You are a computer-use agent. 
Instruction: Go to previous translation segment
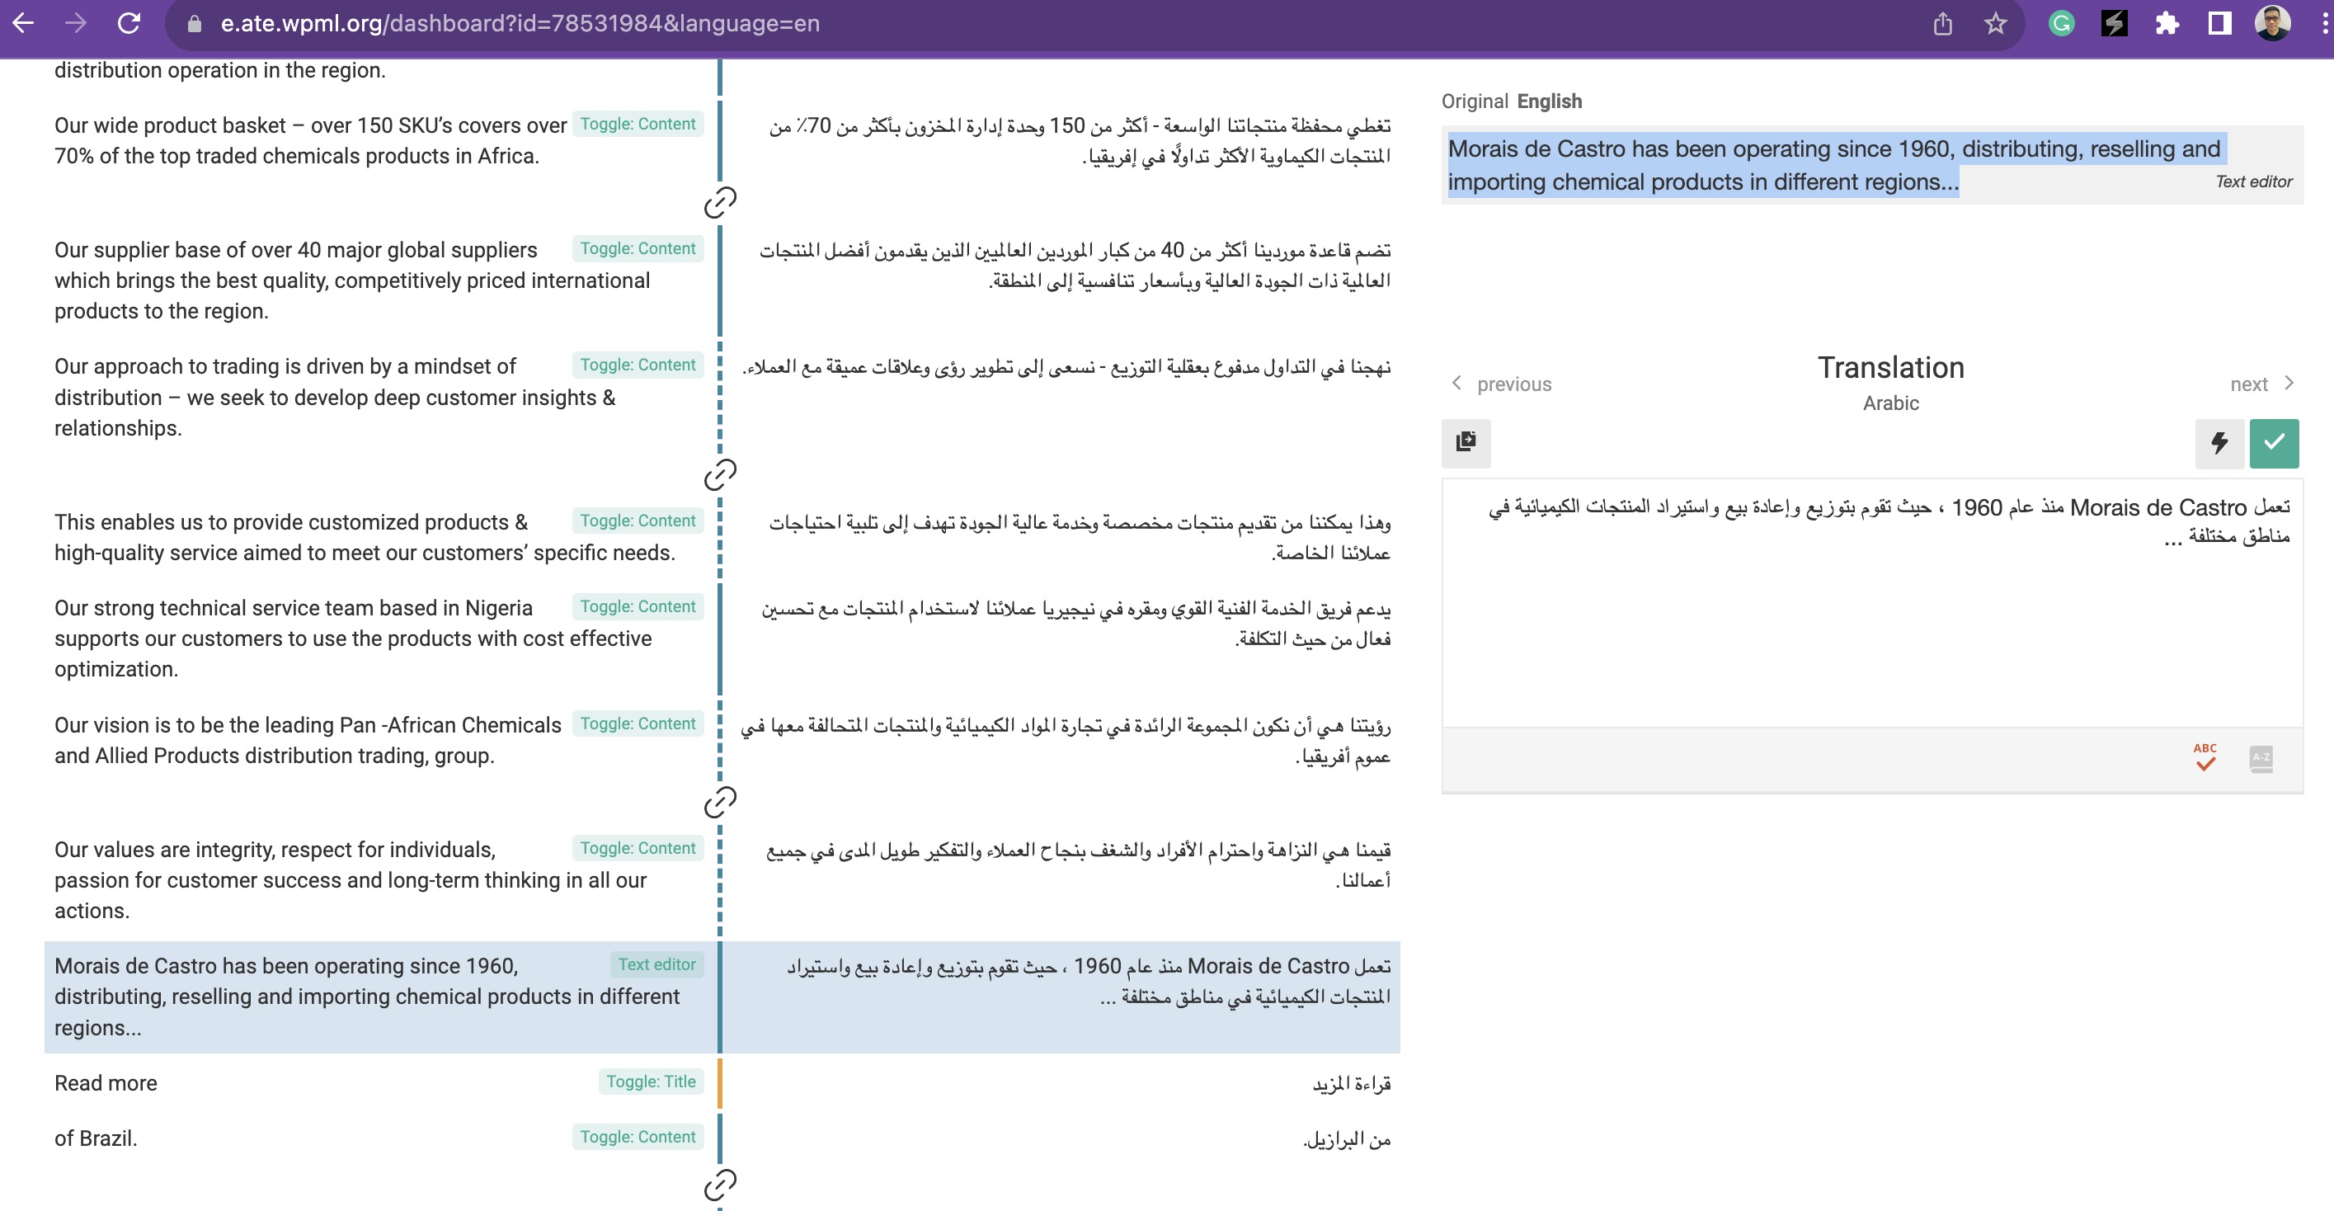1501,384
